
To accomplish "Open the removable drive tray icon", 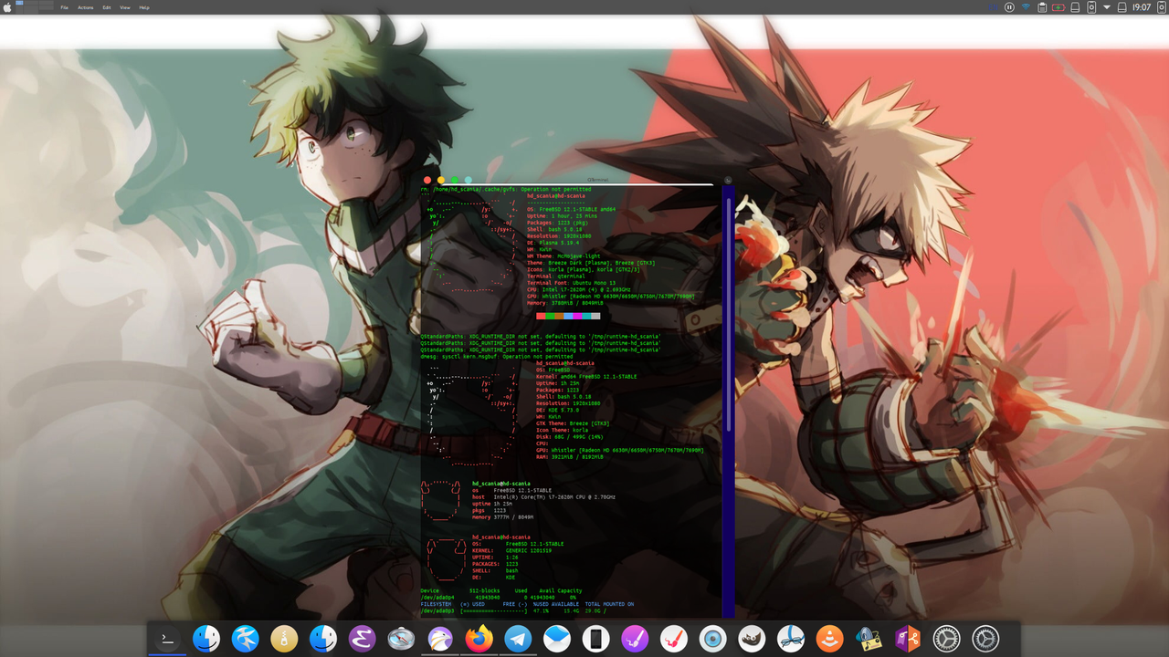I will coord(1075,7).
